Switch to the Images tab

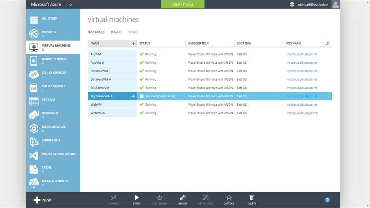[116, 32]
